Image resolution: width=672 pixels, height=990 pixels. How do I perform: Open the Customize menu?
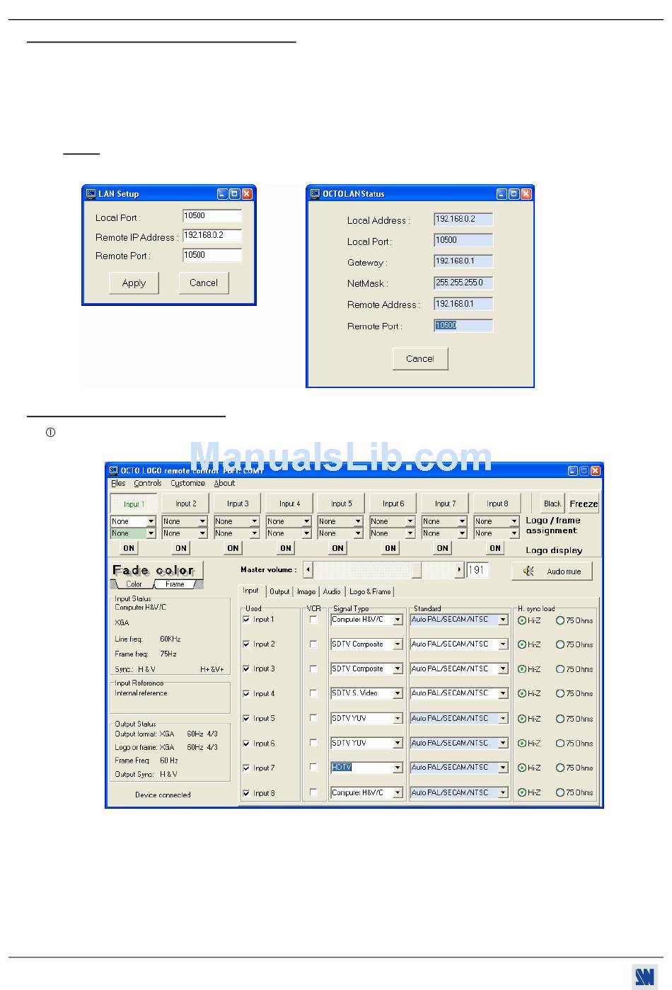(188, 483)
